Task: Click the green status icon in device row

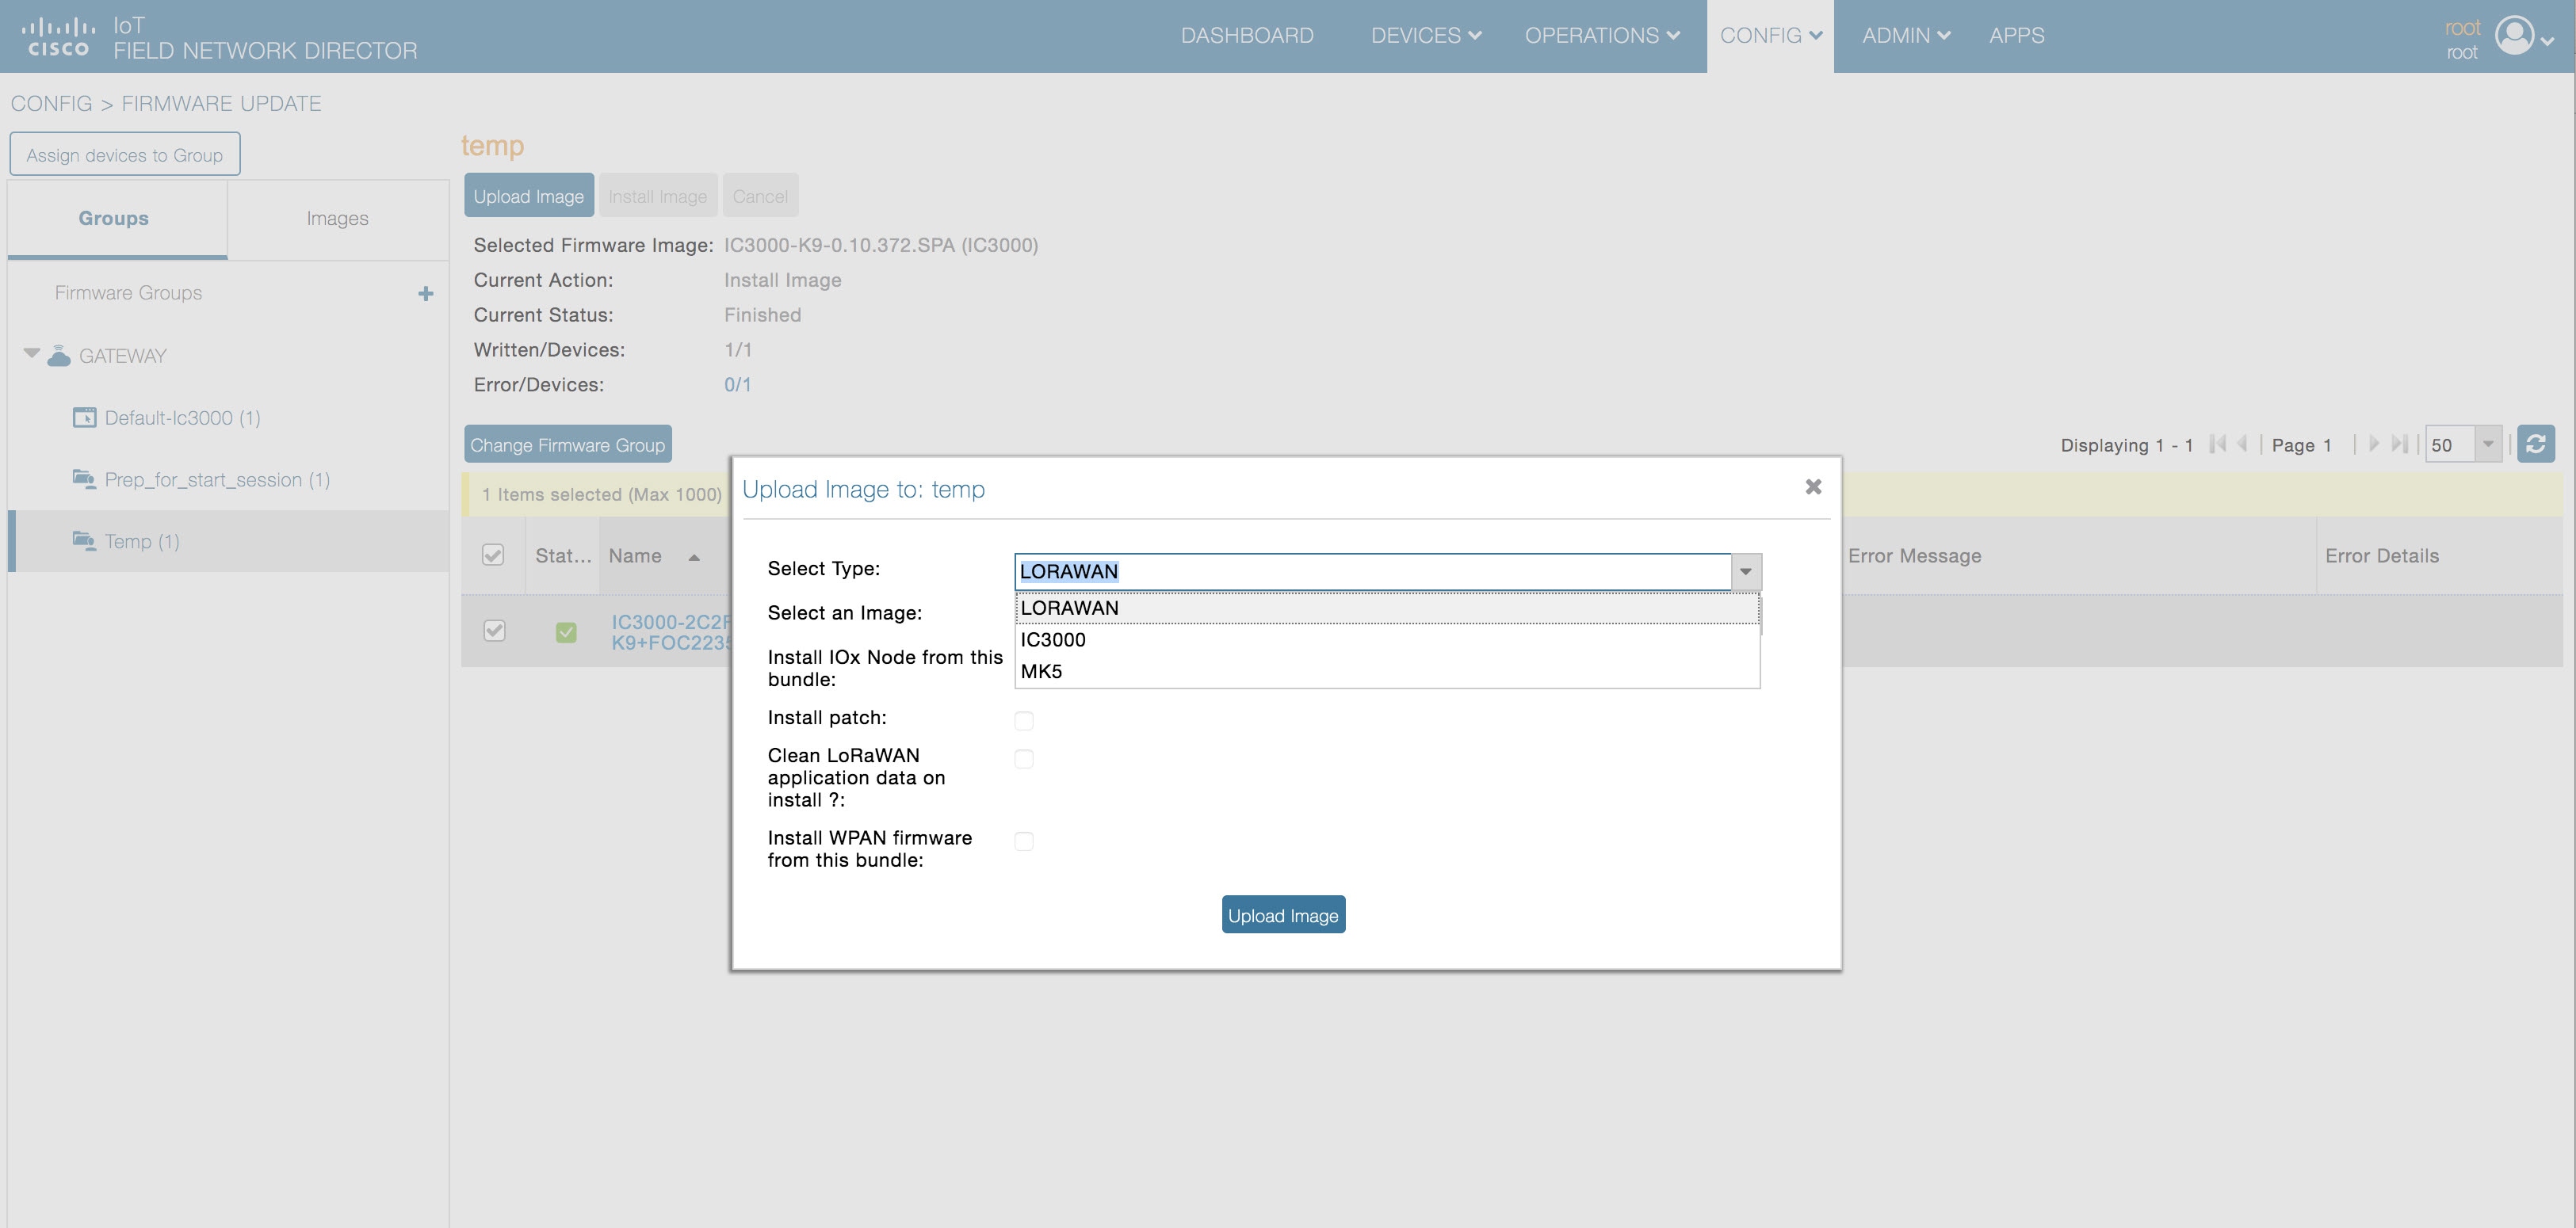Action: tap(566, 631)
